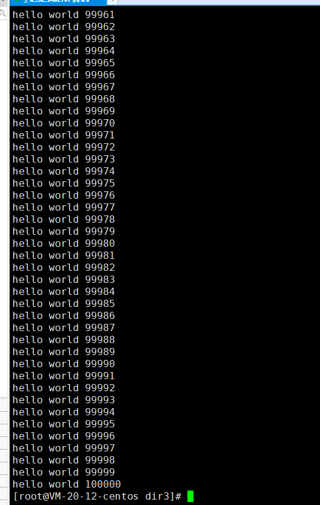Select the active blue session tab

click(x=58, y=2)
